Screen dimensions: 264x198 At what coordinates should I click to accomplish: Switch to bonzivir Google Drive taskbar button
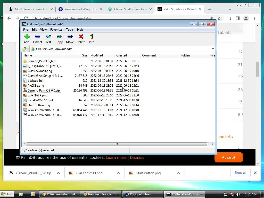tap(101, 194)
